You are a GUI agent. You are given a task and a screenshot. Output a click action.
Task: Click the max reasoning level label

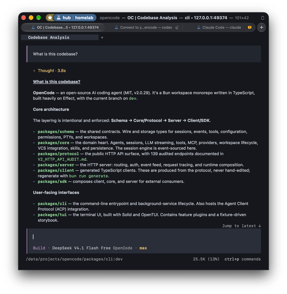pyautogui.click(x=143, y=248)
